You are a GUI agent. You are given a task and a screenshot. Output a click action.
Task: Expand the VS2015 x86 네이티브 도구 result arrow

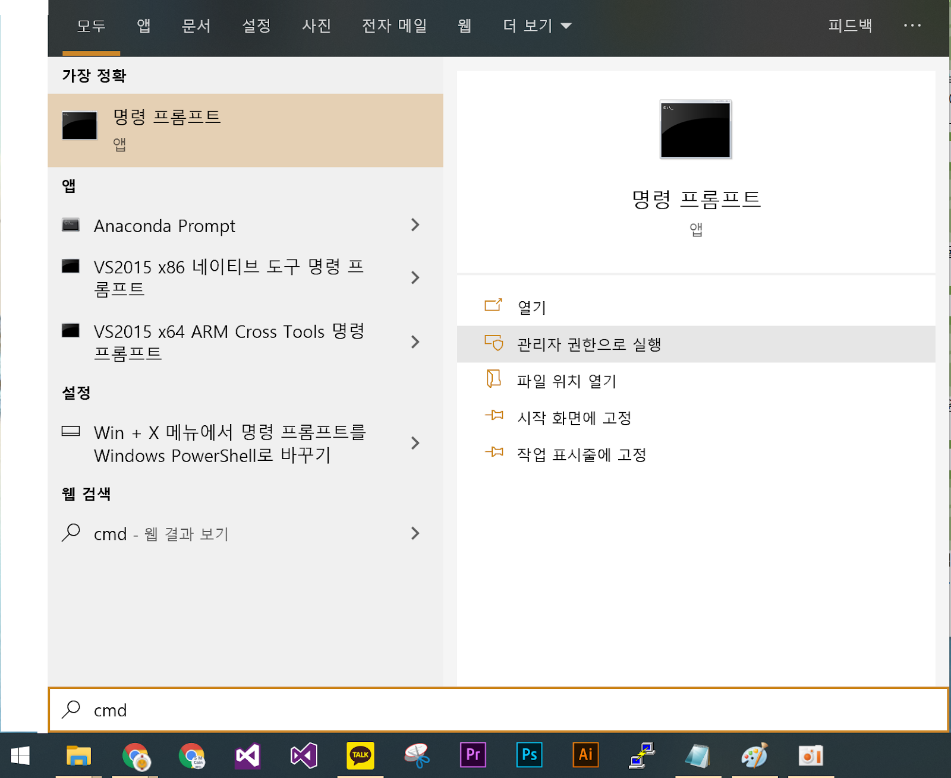[415, 277]
